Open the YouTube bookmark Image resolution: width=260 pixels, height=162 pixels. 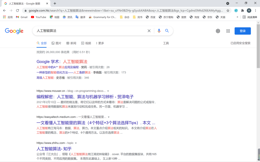coord(39,17)
